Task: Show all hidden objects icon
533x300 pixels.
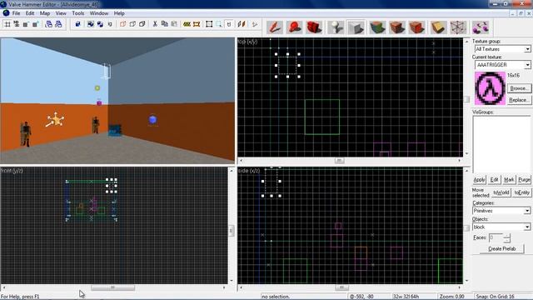Action: (142, 24)
